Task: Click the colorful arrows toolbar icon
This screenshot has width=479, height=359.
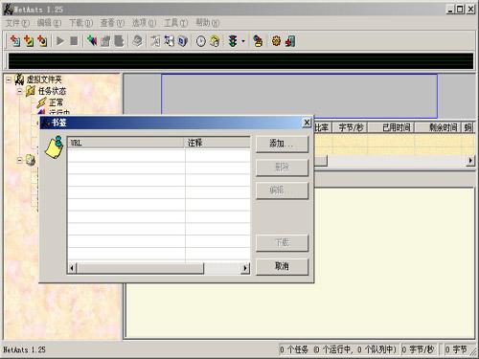Action: [x=92, y=41]
